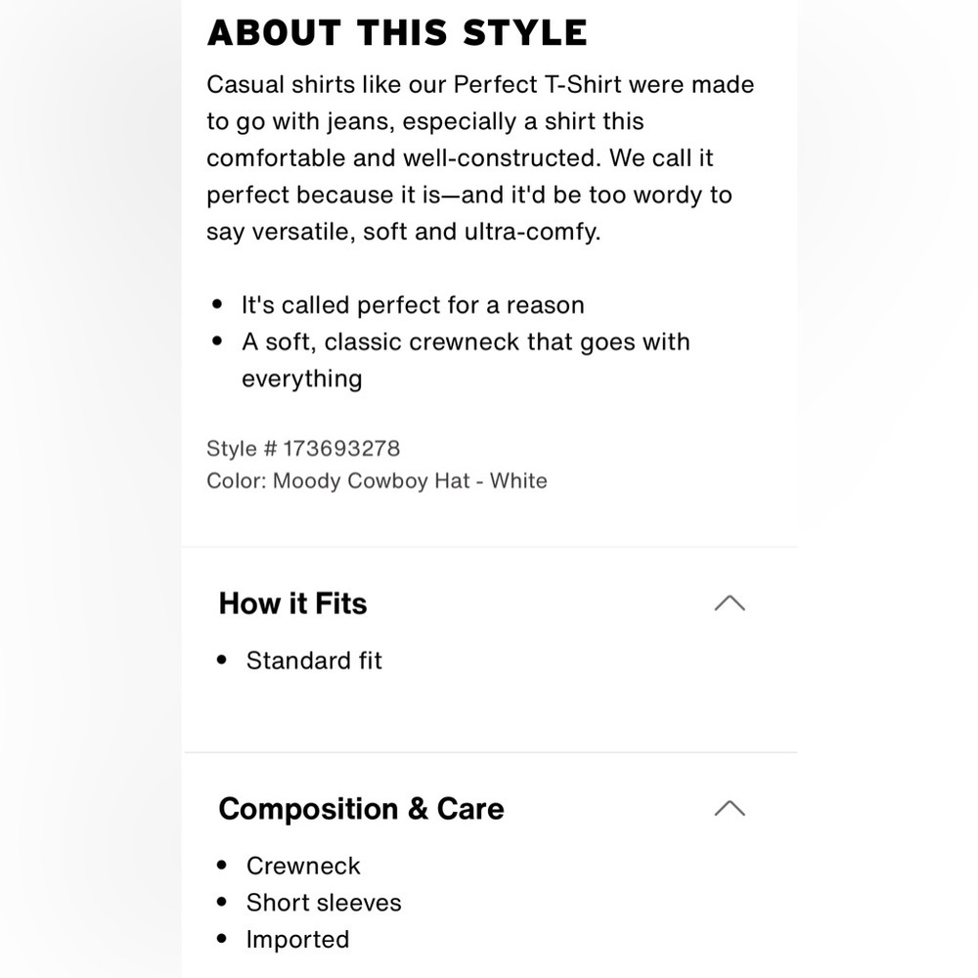The height and width of the screenshot is (978, 978).
Task: Select the 'A soft, classic crewneck' bullet text
Action: pos(466,342)
